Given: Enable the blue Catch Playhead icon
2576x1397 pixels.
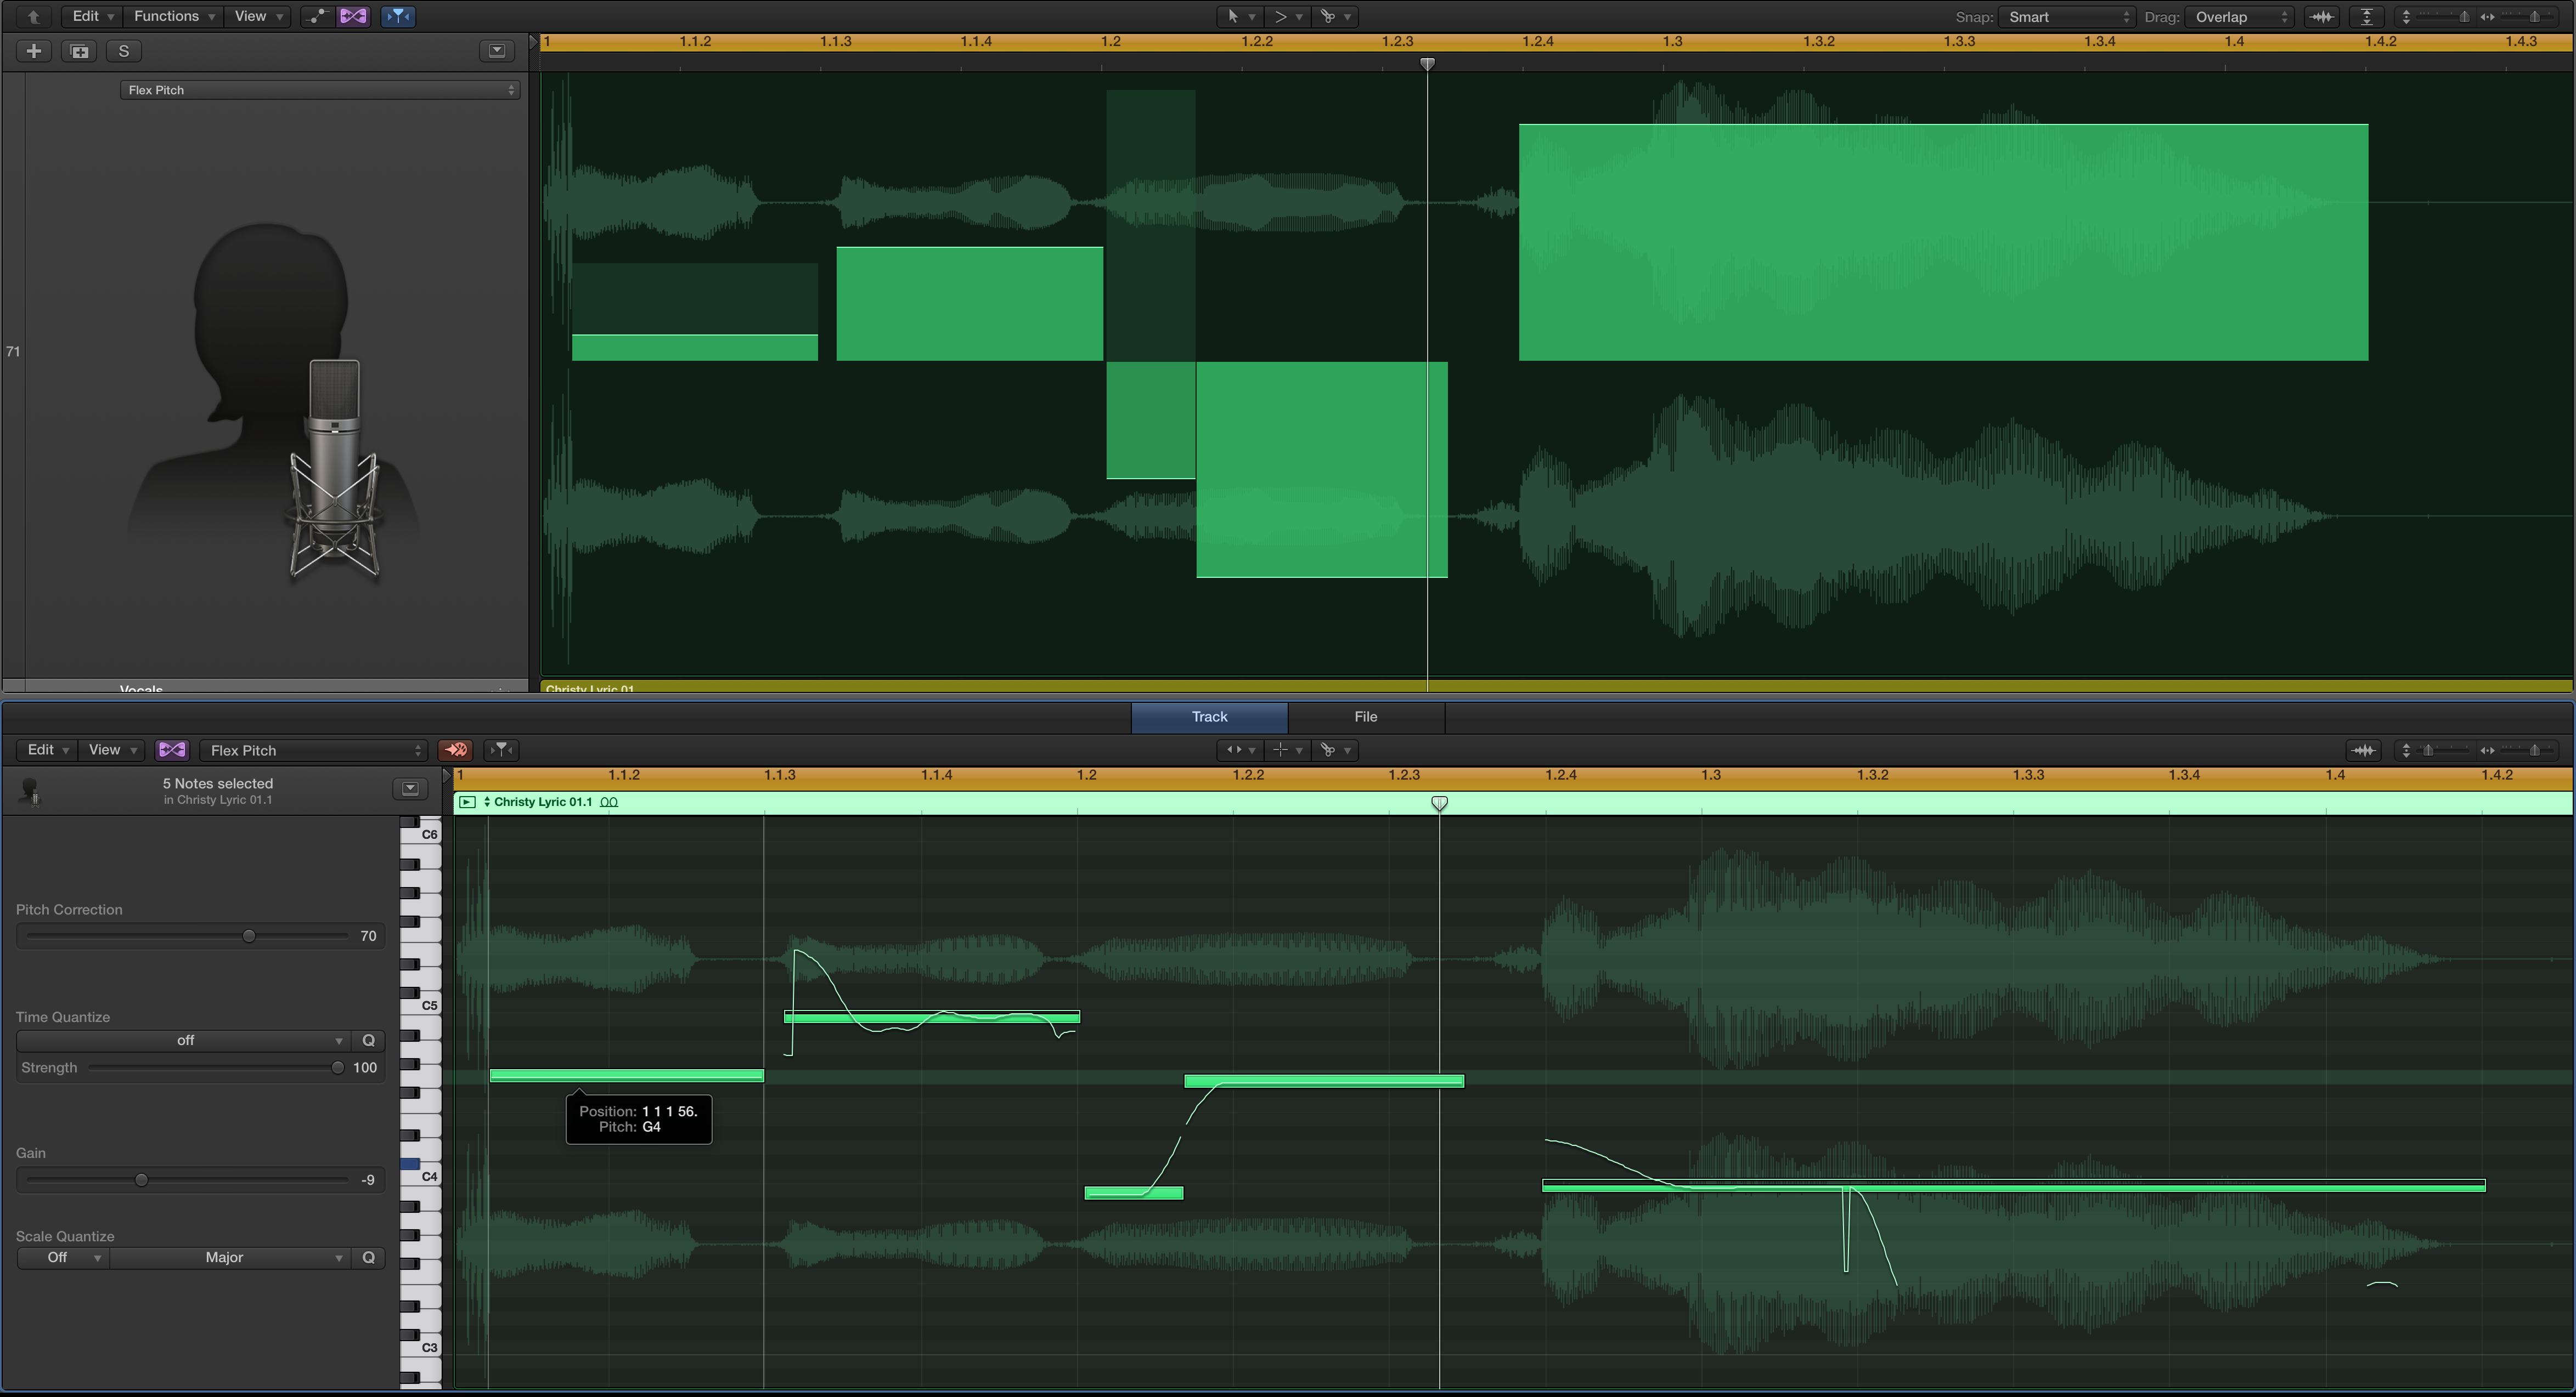Looking at the screenshot, I should click(x=397, y=16).
